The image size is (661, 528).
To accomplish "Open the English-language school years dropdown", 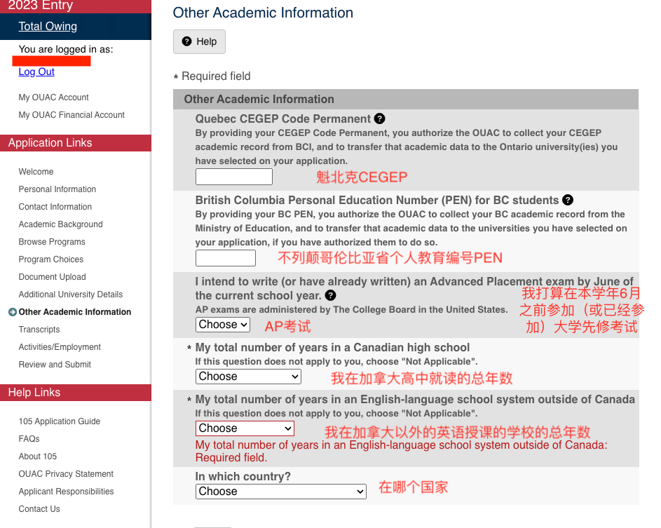I will tap(244, 428).
